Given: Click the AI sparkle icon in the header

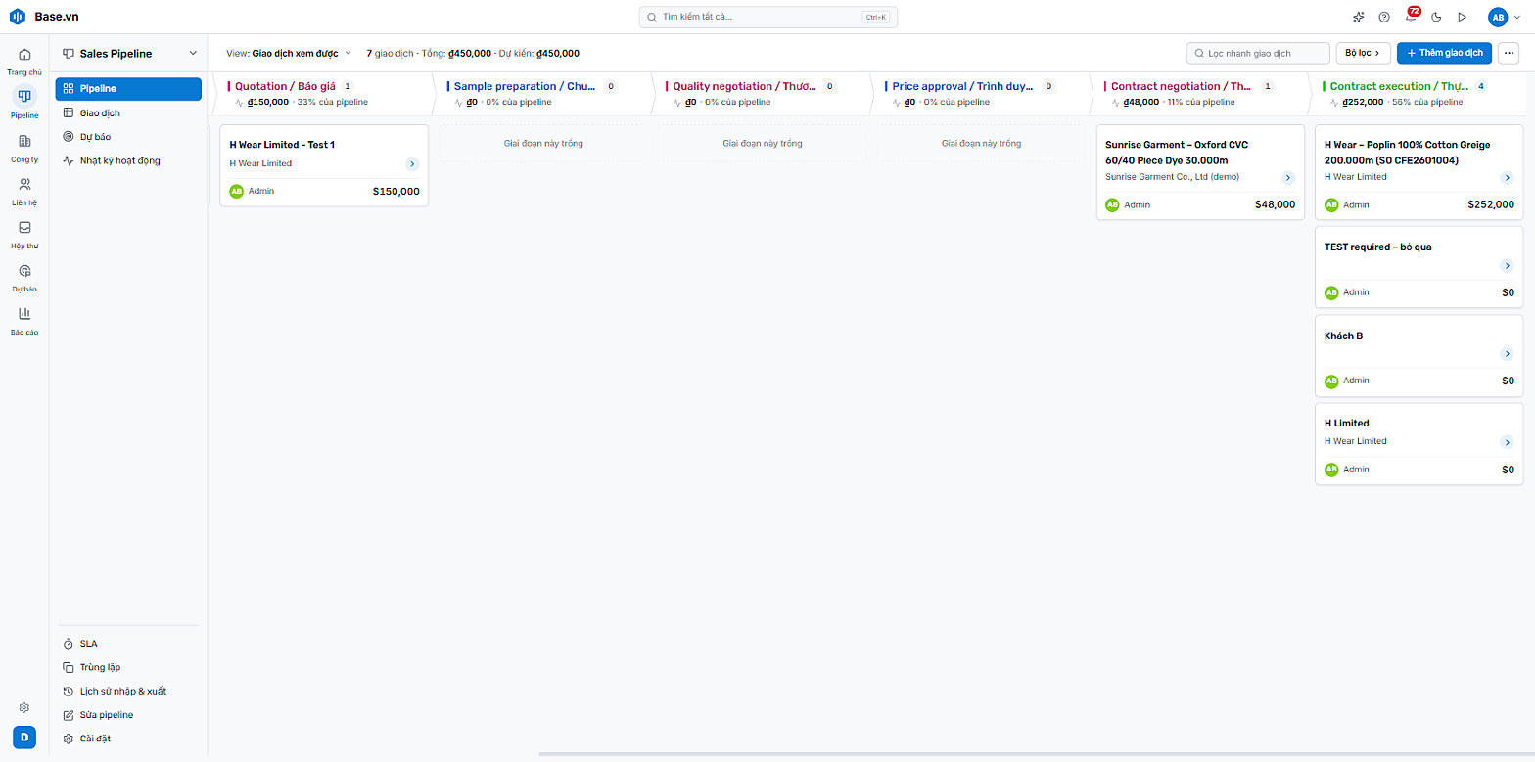Looking at the screenshot, I should point(1358,17).
